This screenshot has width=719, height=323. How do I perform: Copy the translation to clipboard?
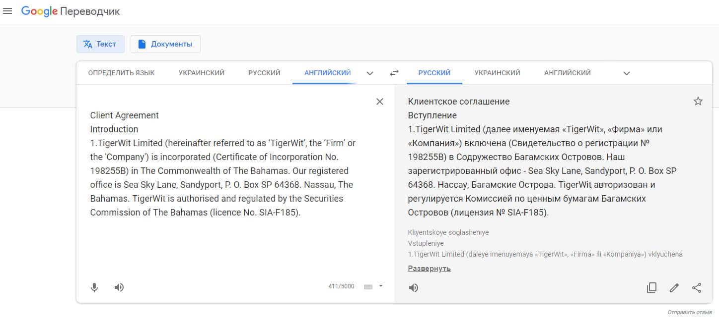point(651,288)
